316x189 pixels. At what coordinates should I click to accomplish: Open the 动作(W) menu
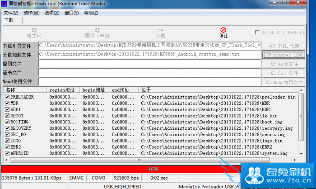32,13
